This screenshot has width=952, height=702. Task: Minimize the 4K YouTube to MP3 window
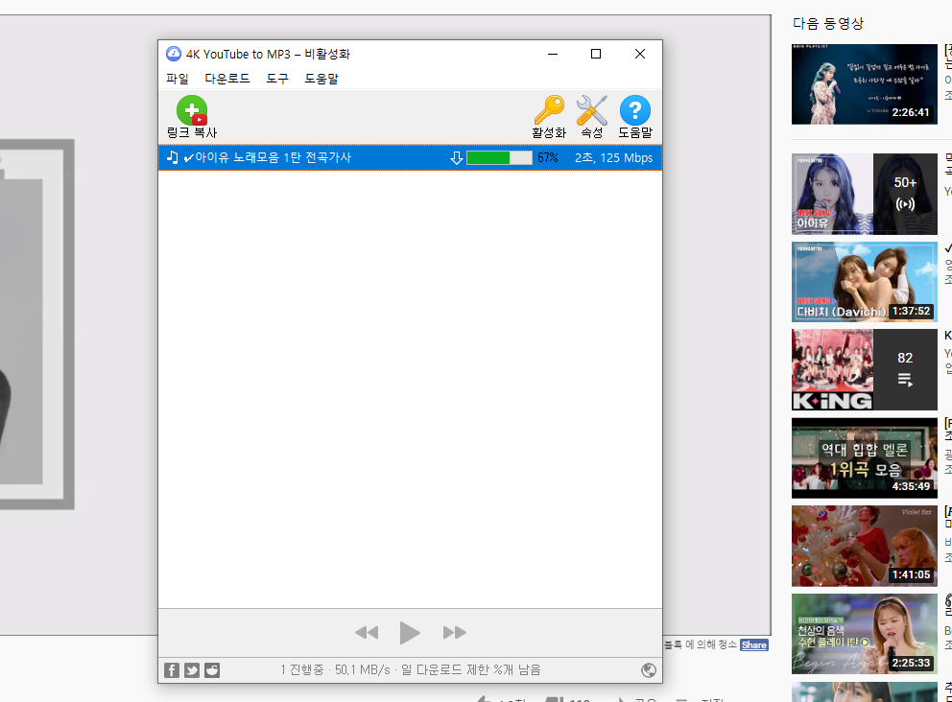coord(553,54)
